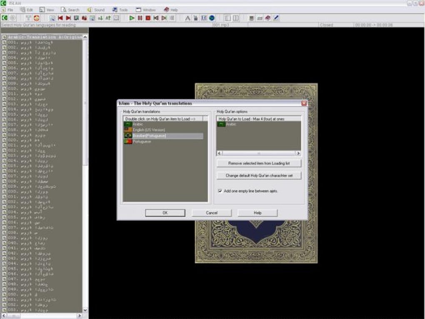Click the red Pause button
Viewport: 425px width, 319px height.
point(140,18)
